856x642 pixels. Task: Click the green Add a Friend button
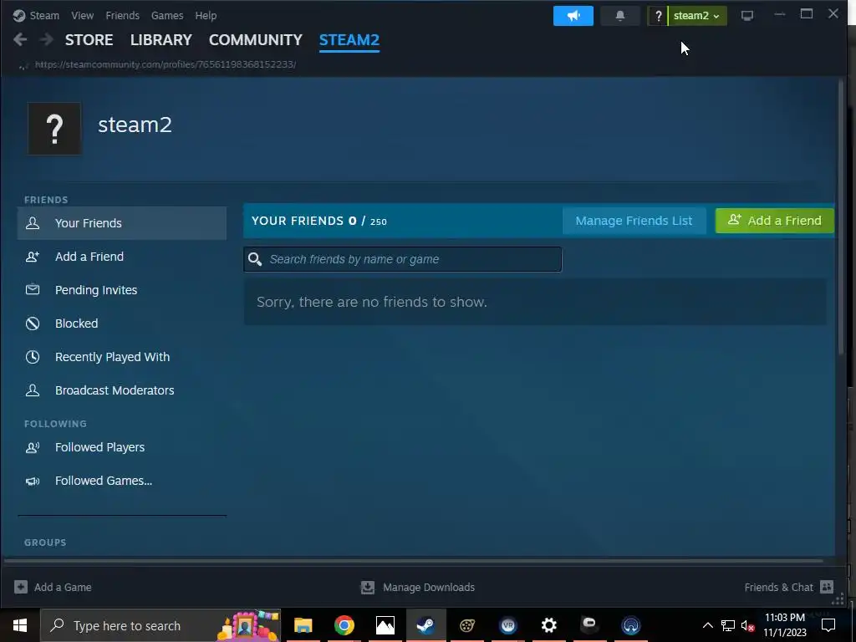(x=775, y=221)
